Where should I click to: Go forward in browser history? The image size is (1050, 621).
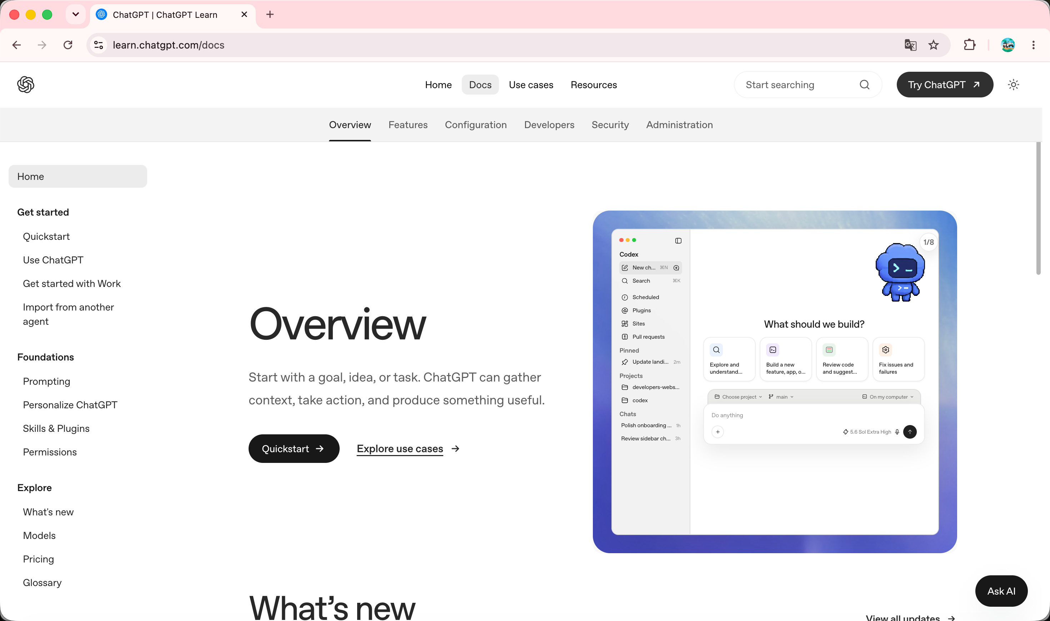point(42,45)
